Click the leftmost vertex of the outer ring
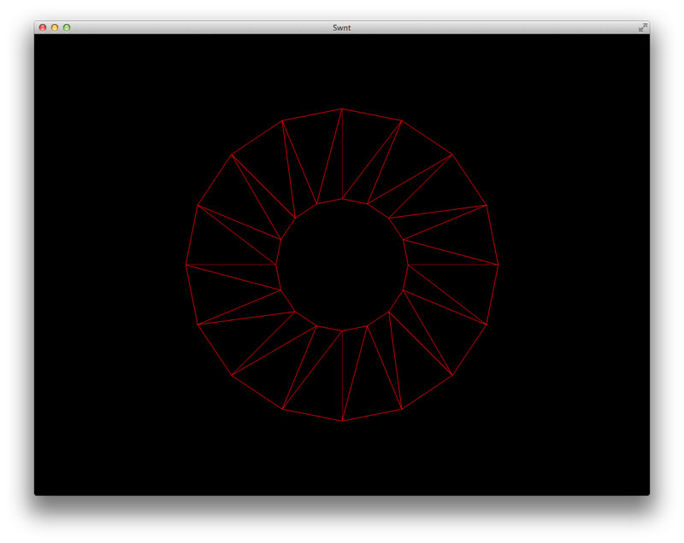The image size is (684, 543). [186, 265]
